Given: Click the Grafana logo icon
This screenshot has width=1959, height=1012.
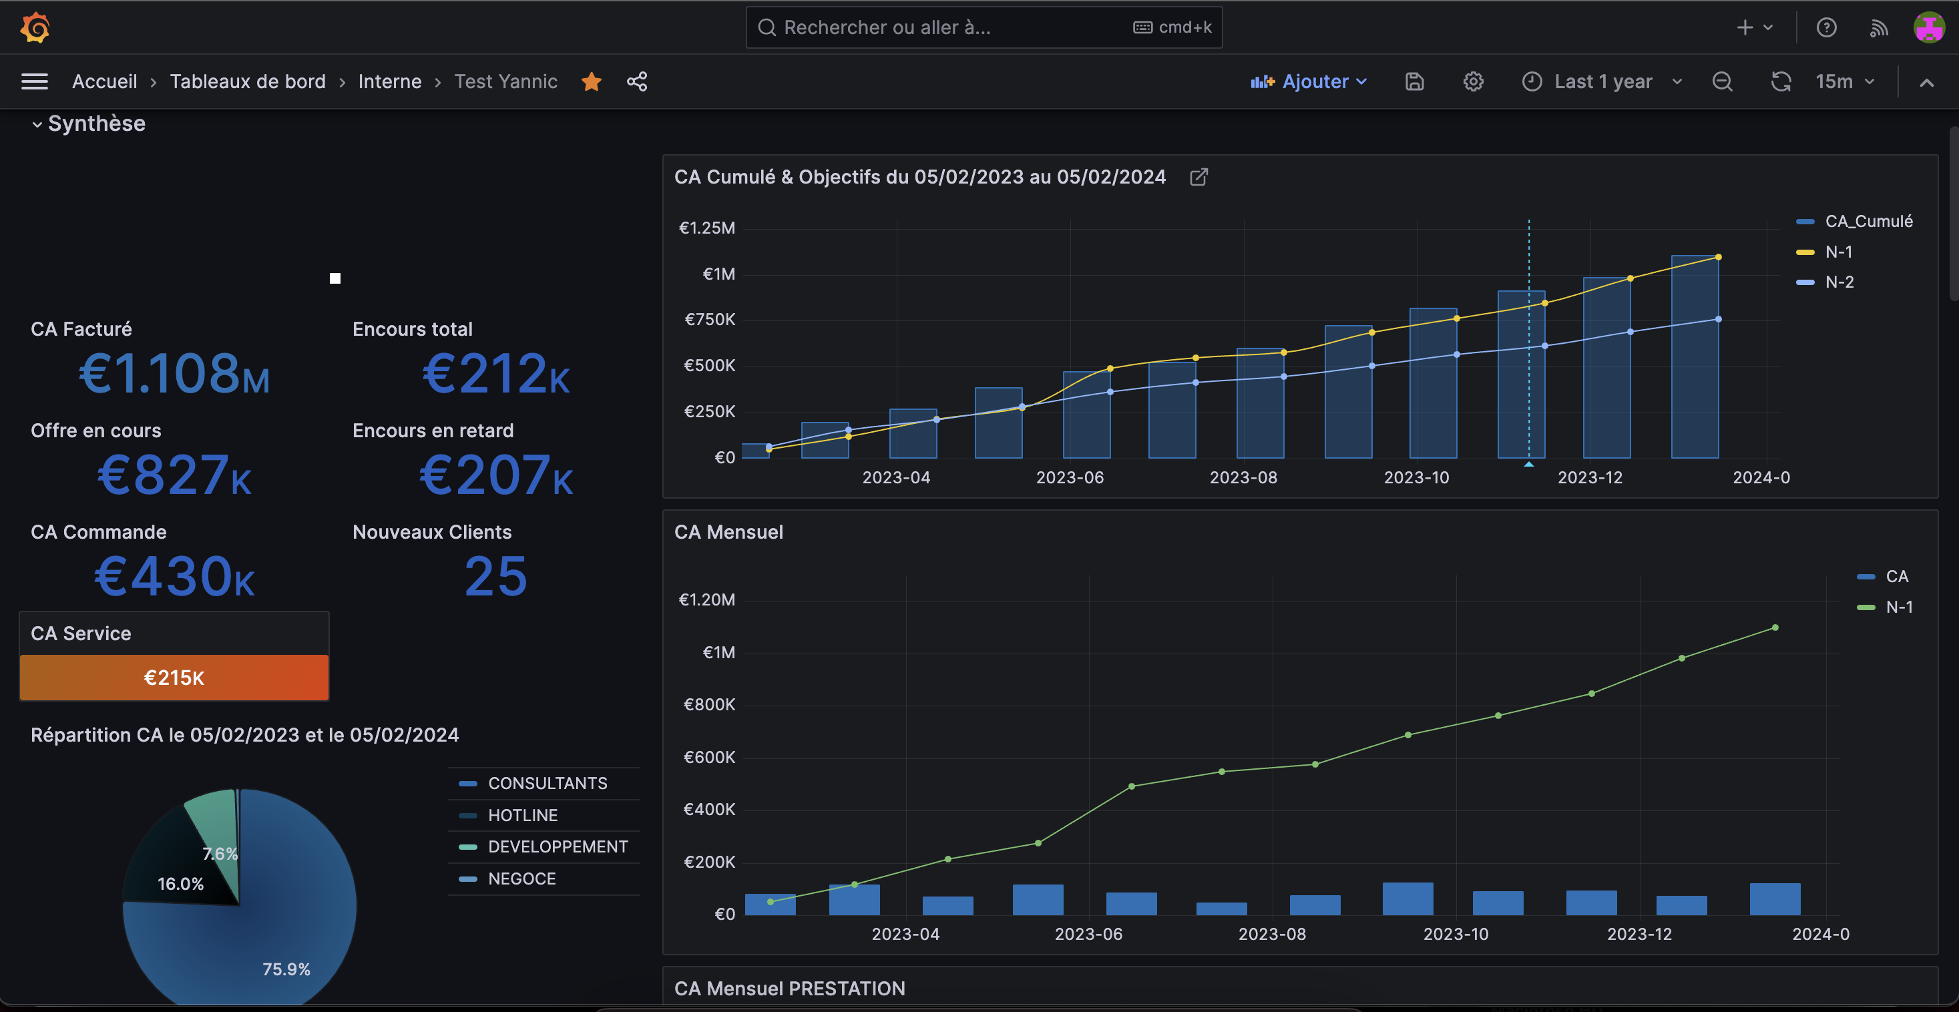Looking at the screenshot, I should point(35,28).
